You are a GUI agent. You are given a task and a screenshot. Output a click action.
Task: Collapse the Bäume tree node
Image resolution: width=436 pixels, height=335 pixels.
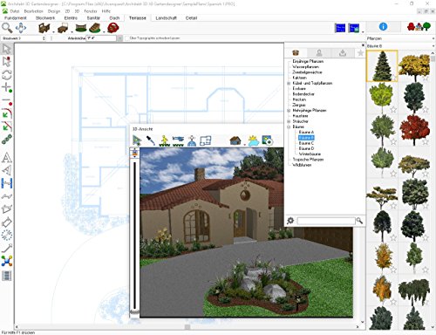point(289,126)
